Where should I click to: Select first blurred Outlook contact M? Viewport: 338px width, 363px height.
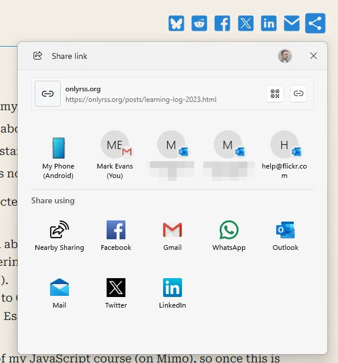click(x=171, y=155)
